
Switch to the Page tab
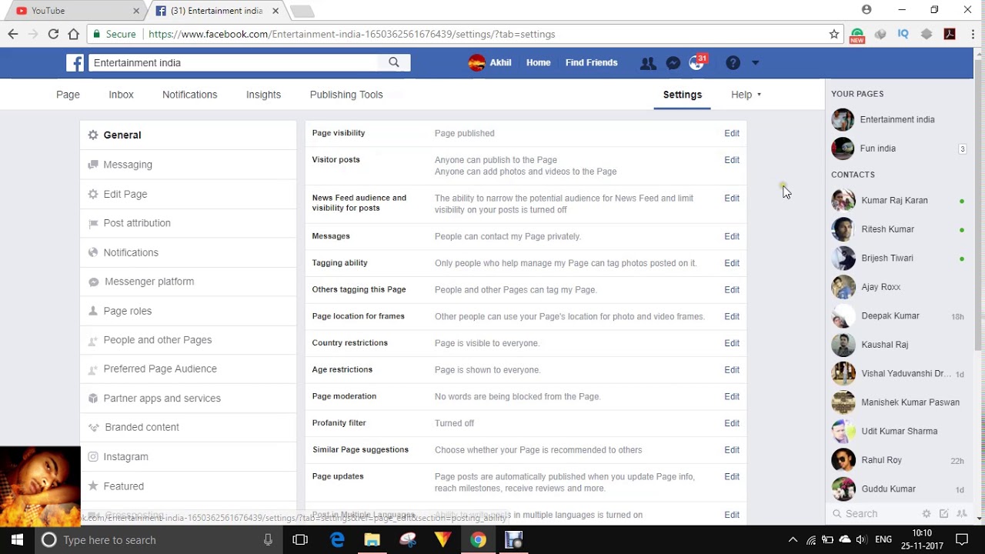coord(68,95)
